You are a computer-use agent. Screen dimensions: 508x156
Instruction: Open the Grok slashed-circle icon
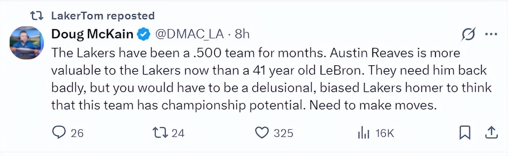pyautogui.click(x=468, y=35)
